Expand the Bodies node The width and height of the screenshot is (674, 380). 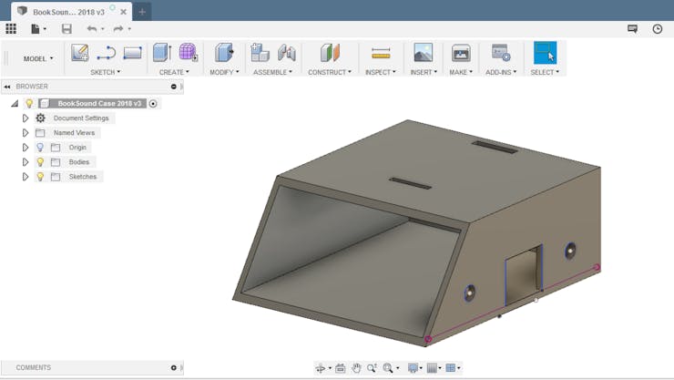tap(26, 162)
